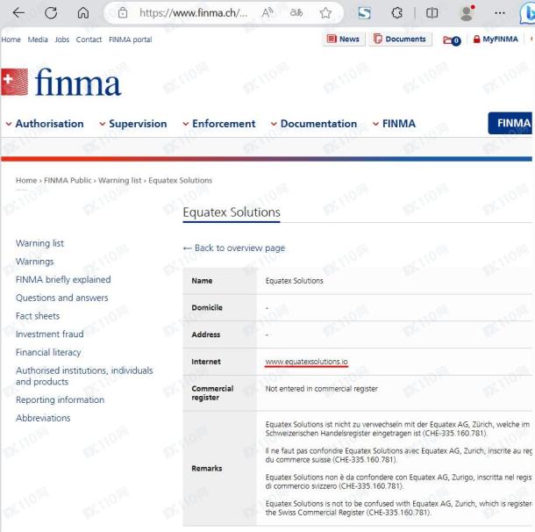The width and height of the screenshot is (535, 532).
Task: Open Fact sheets sidebar item
Action: click(x=38, y=316)
